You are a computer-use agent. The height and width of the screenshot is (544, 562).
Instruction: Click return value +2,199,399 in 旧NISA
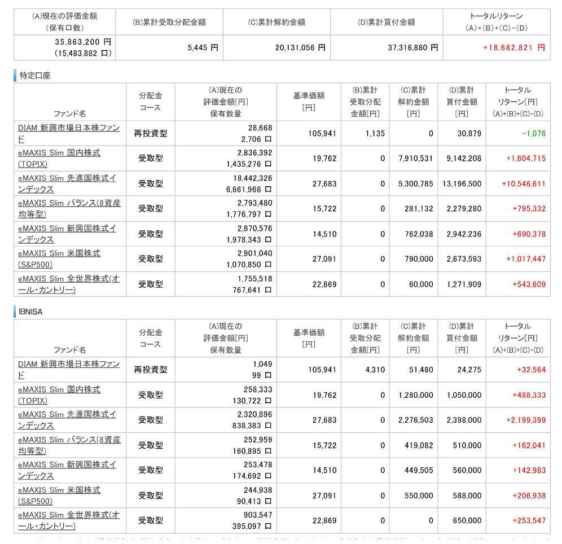click(526, 420)
